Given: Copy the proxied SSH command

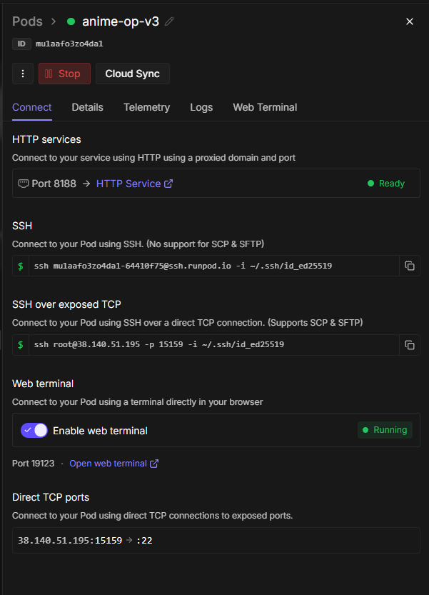Looking at the screenshot, I should coord(410,266).
